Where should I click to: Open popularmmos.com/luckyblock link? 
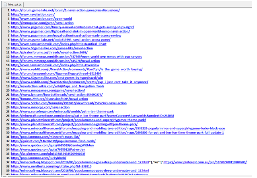coord(39,158)
